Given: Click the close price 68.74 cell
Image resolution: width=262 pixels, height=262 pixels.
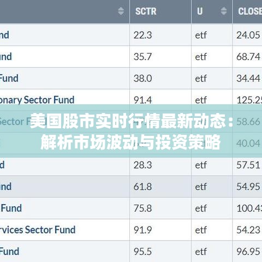Looking at the screenshot, I should pos(247,57).
